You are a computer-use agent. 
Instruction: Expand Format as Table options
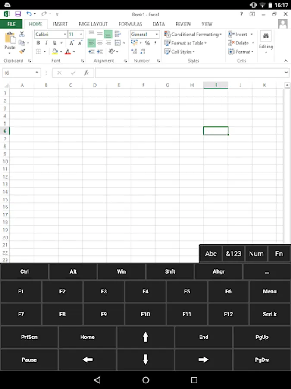click(x=185, y=43)
